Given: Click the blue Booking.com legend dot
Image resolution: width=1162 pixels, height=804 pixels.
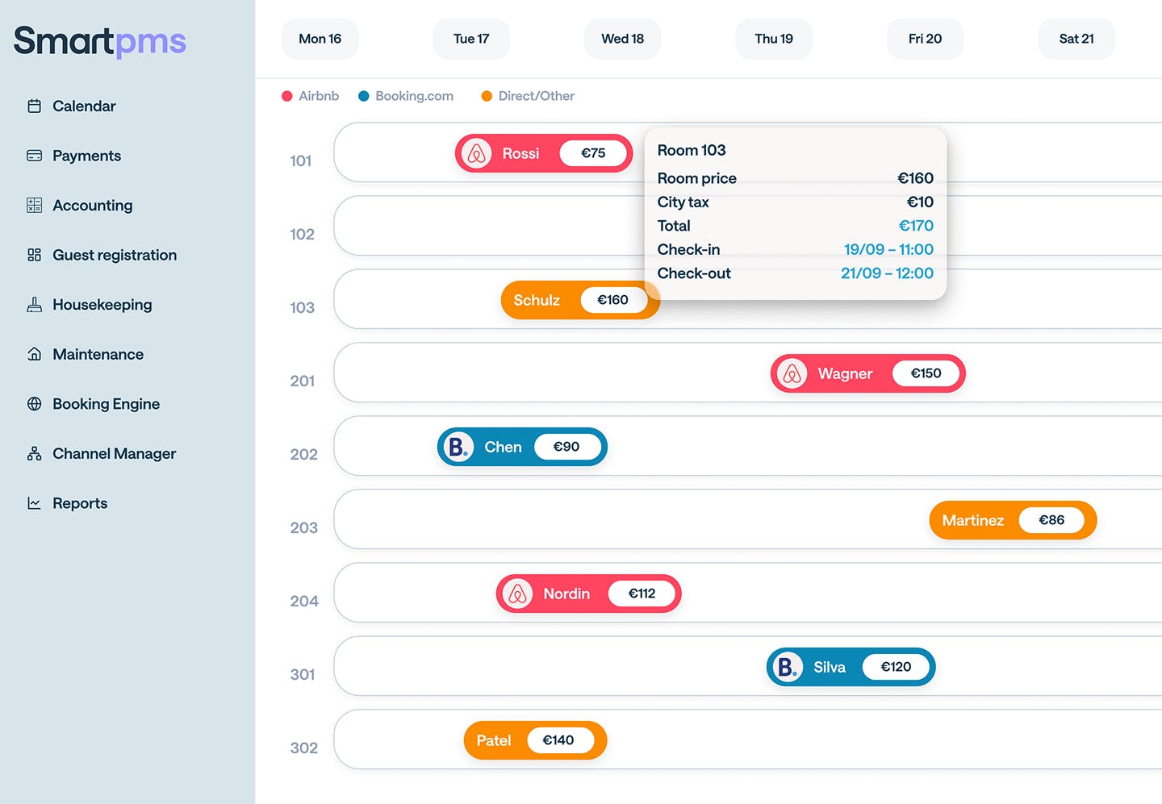Looking at the screenshot, I should (364, 96).
